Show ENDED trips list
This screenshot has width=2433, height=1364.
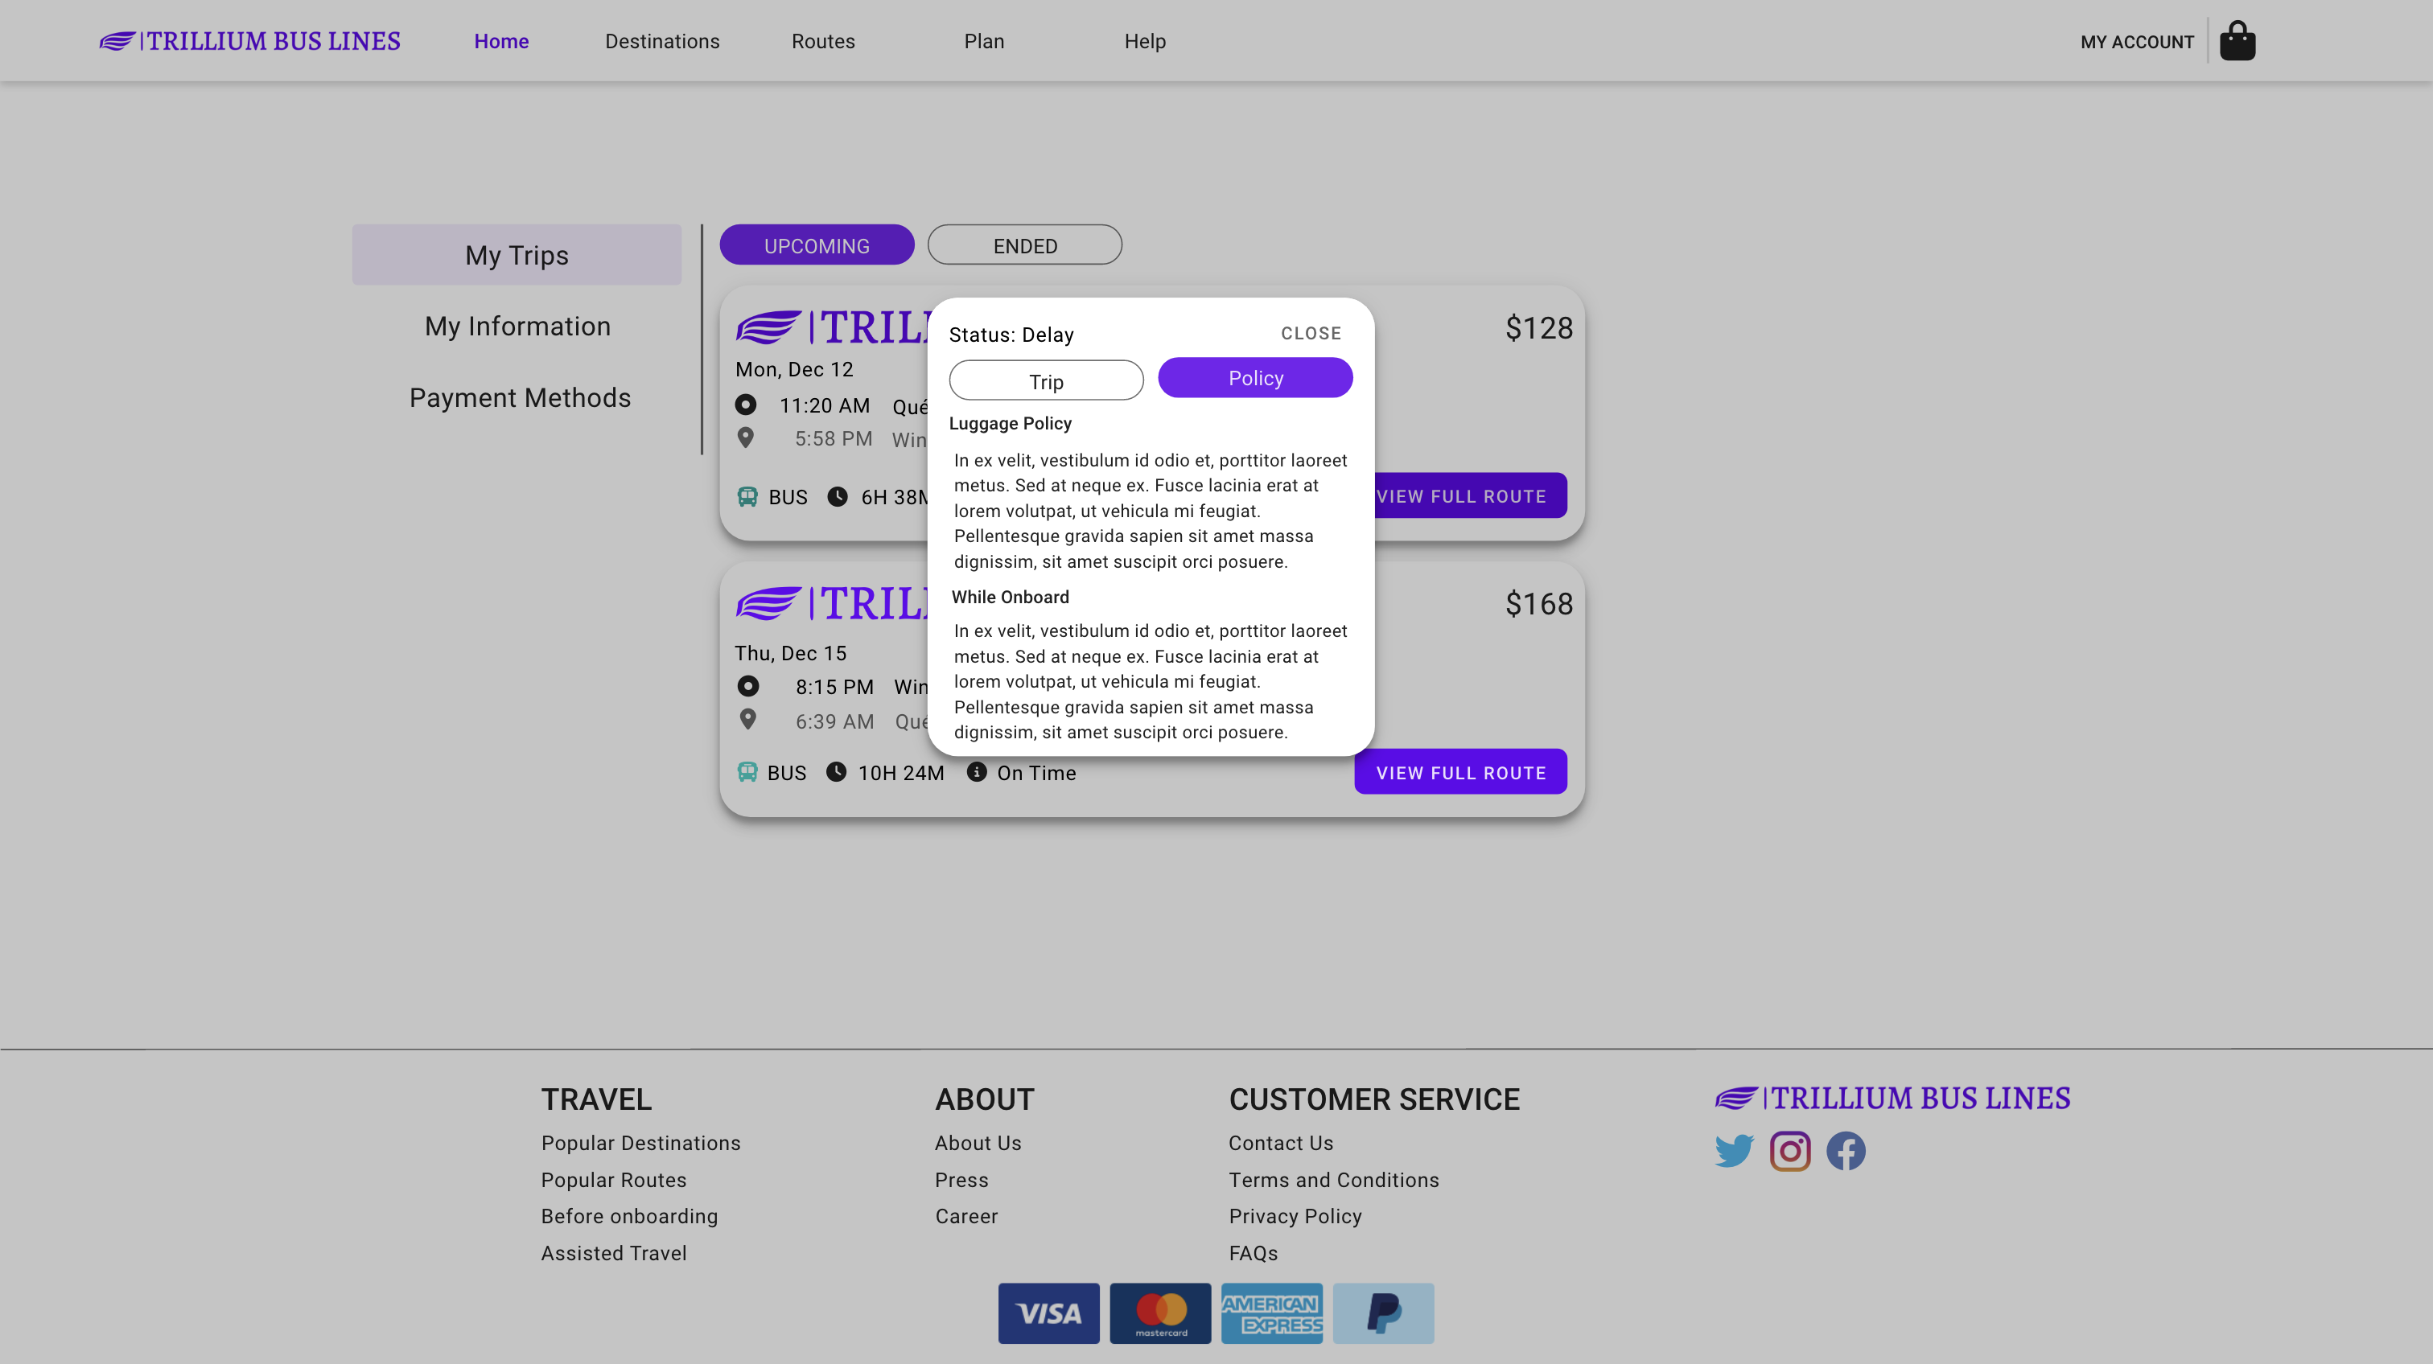click(x=1024, y=245)
